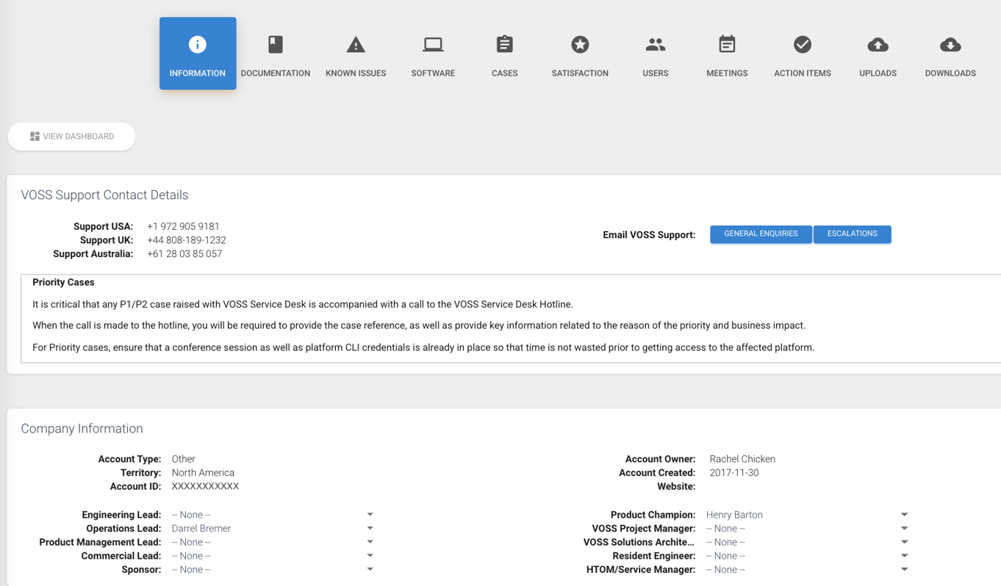Expand the Product Champion dropdown
This screenshot has height=586, width=1001.
coord(904,515)
